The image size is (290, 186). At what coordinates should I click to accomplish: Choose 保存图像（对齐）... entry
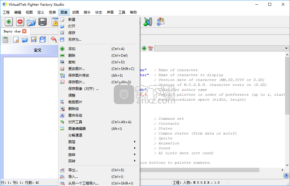[x=99, y=89]
